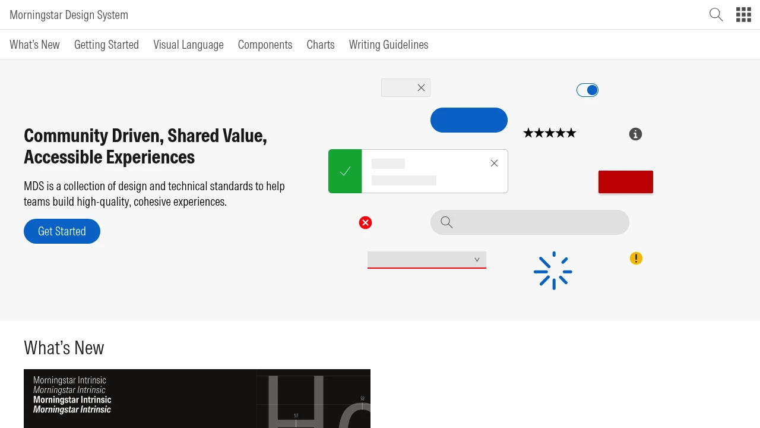Open the Writing Guidelines page
The height and width of the screenshot is (428, 760).
tap(388, 45)
